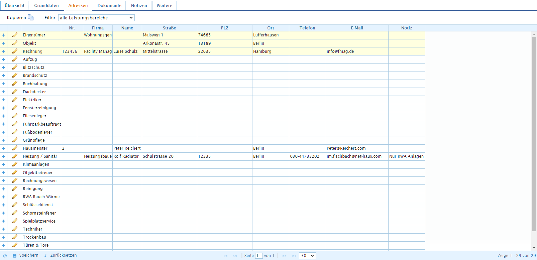The height and width of the screenshot is (260, 537).
Task: Edit the Aufzug row with pencil icon
Action: pyautogui.click(x=15, y=59)
